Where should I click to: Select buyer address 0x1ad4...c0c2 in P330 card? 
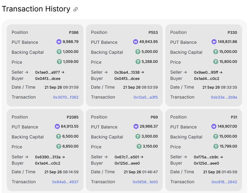pyautogui.click(x=207, y=79)
